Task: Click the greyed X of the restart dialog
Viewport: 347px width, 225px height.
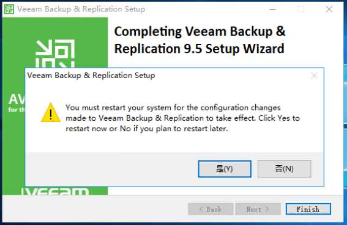Action: point(314,76)
